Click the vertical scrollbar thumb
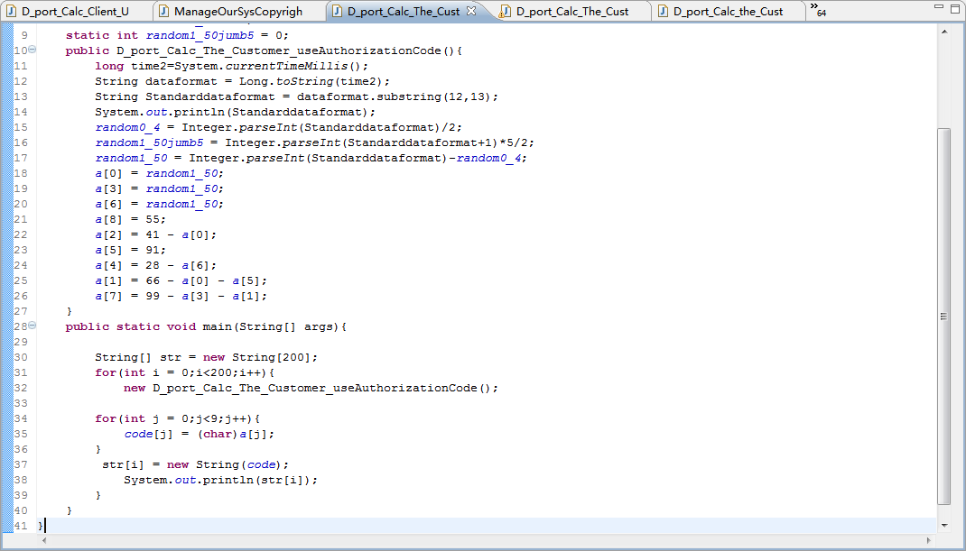This screenshot has height=551, width=966. click(x=943, y=317)
